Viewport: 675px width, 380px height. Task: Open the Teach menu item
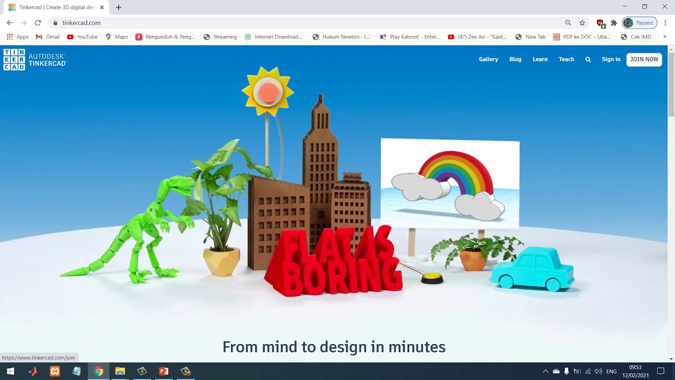566,60
